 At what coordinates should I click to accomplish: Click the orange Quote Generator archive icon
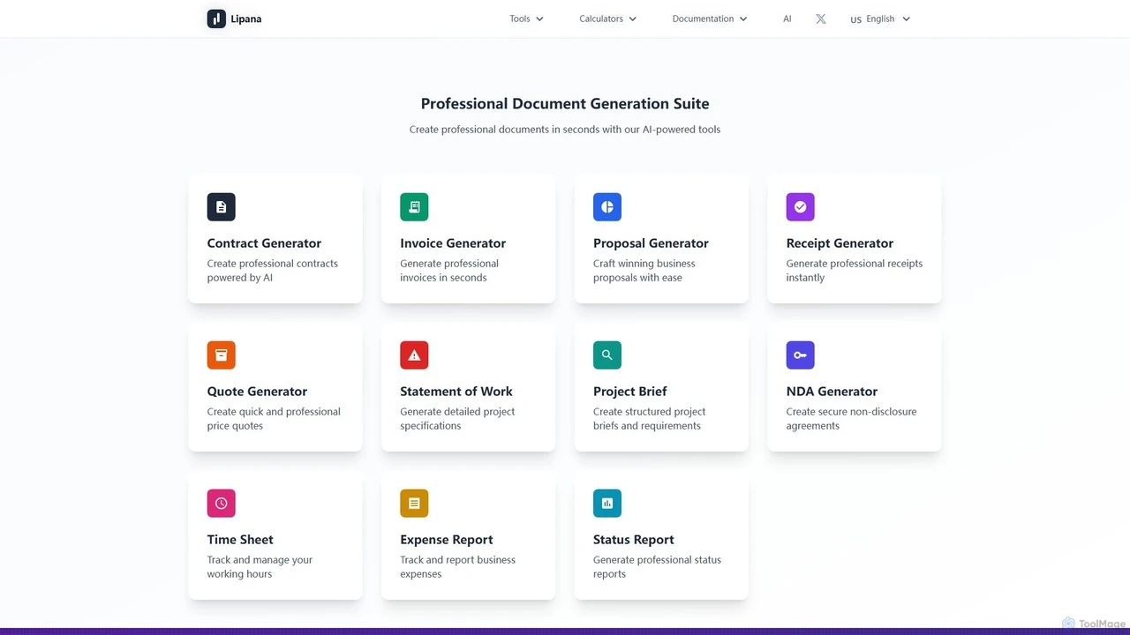click(222, 355)
